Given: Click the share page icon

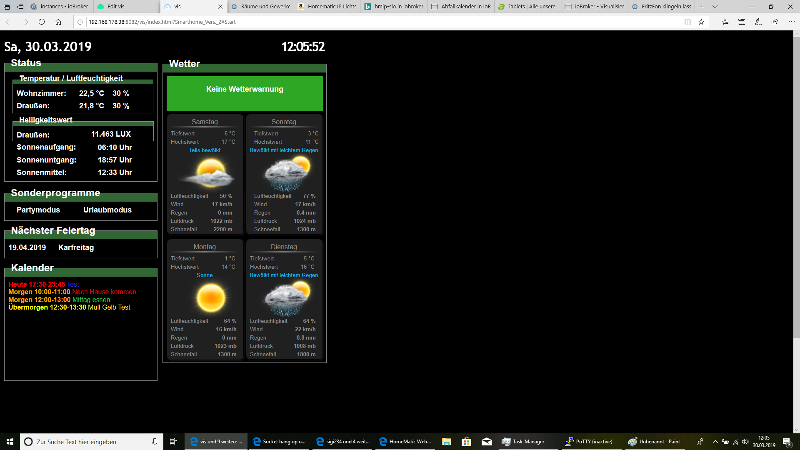Looking at the screenshot, I should coord(775,22).
